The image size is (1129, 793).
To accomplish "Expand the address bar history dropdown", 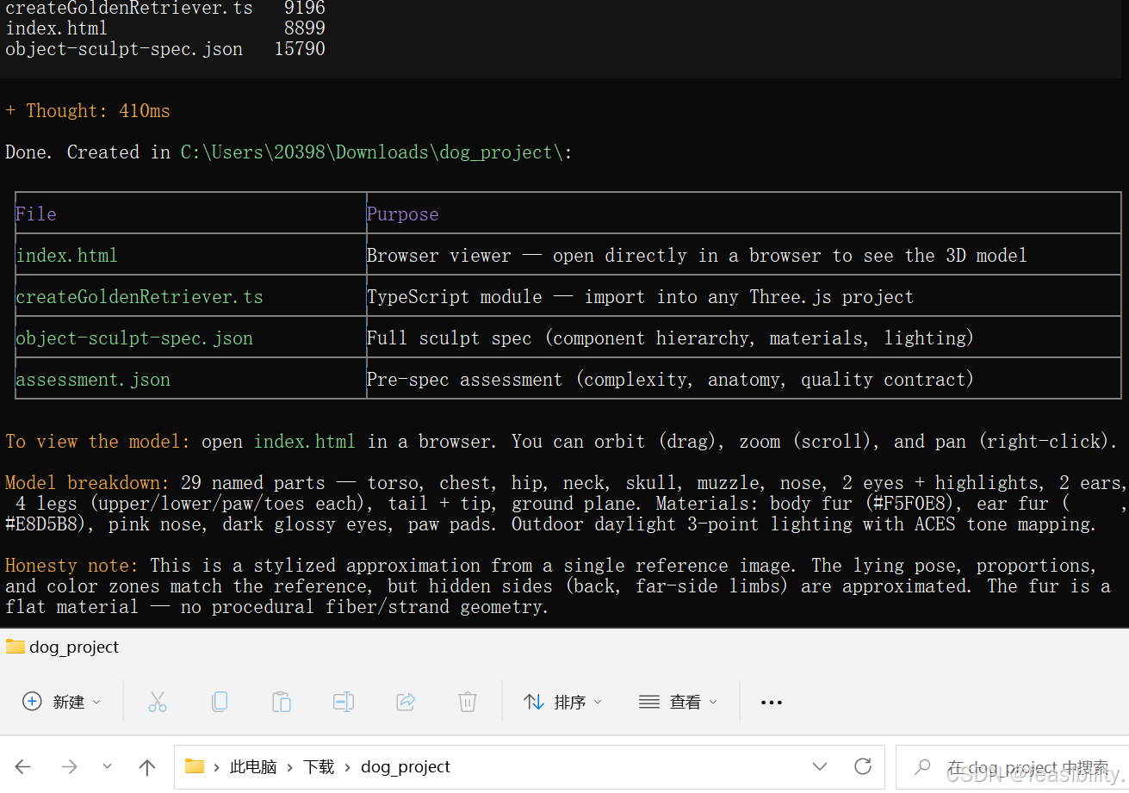I will coord(820,766).
